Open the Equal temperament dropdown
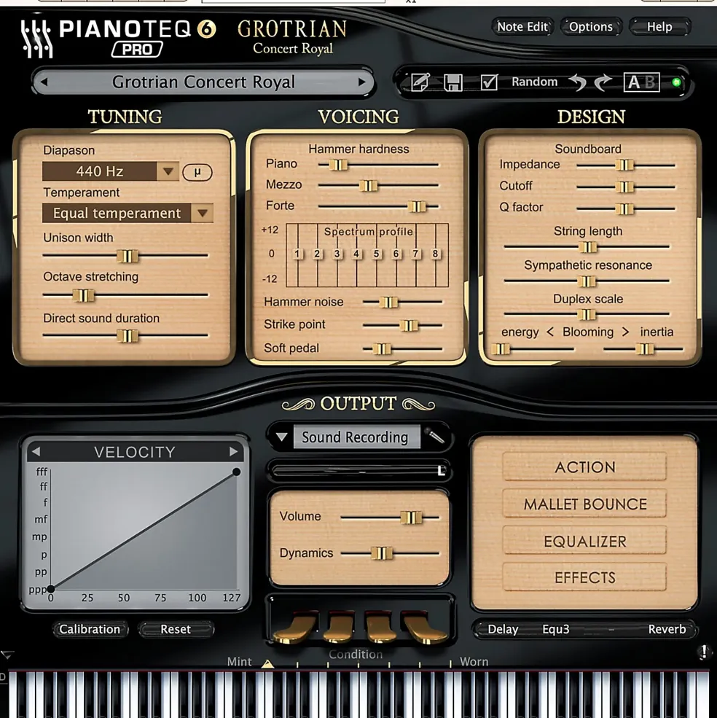 coord(128,213)
